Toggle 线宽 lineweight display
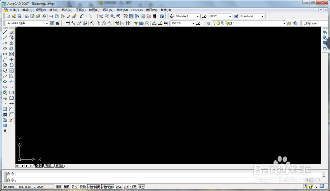Viewport: 330px width, 191px height. click(x=133, y=187)
